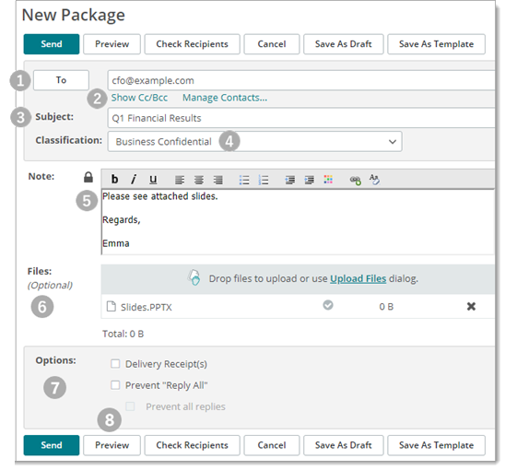Image resolution: width=505 pixels, height=470 pixels.
Task: Check Prevent "Reply All" option
Action: pyautogui.click(x=115, y=385)
